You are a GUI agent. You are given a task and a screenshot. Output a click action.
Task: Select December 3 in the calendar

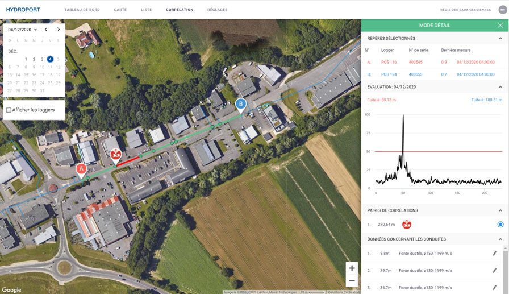pyautogui.click(x=42, y=59)
